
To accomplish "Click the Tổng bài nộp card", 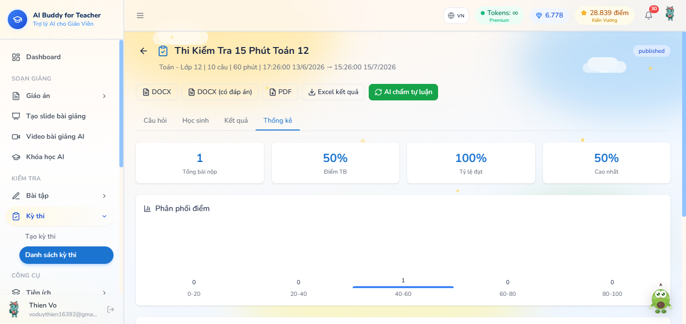I will tap(200, 163).
